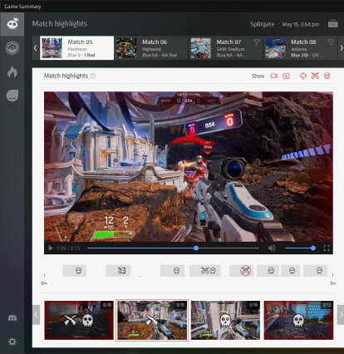Toggle the death face filter in the Show row

click(x=327, y=76)
